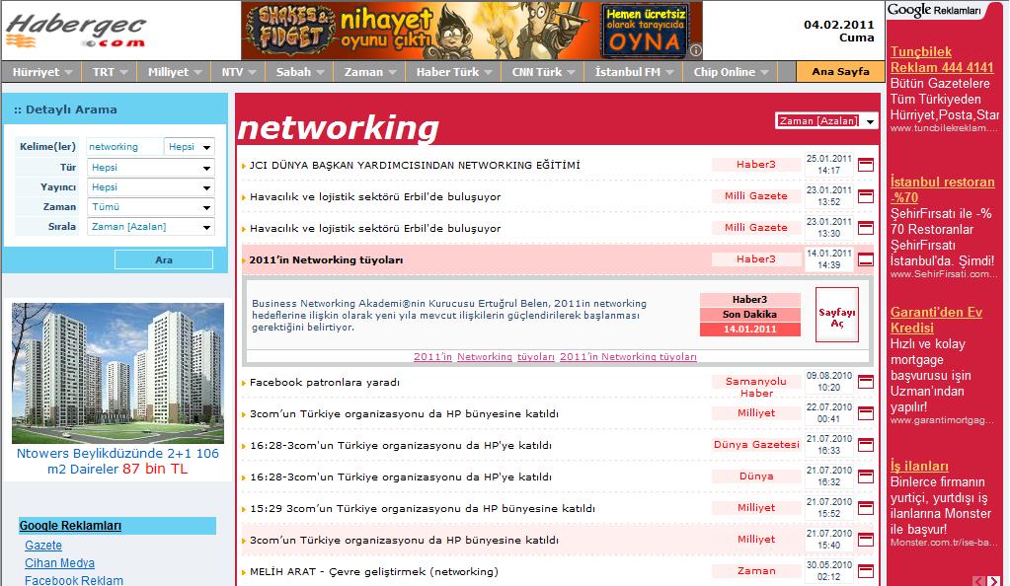Open the Haber Türk menu item
Image resolution: width=1010 pixels, height=586 pixels.
454,72
